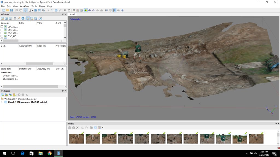Toggle the navigation arrow pointer tool
Viewport: 280px width, 157px height.
coord(25,10)
